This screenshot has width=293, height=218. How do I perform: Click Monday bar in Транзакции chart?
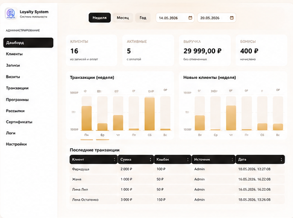[87, 118]
